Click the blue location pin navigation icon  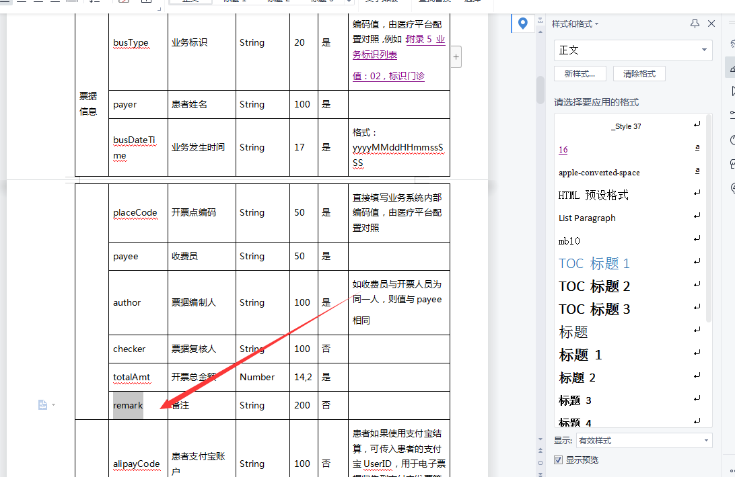click(523, 23)
